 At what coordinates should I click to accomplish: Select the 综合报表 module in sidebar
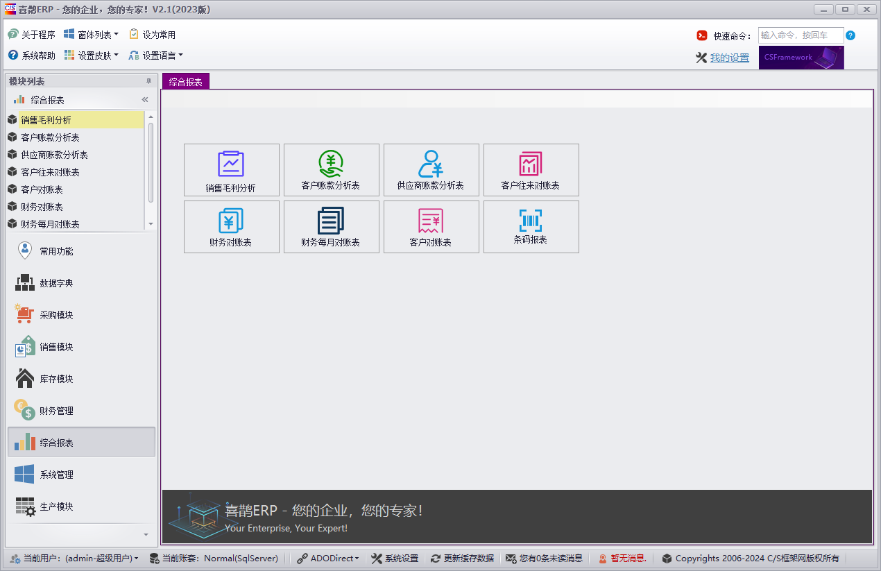click(81, 443)
